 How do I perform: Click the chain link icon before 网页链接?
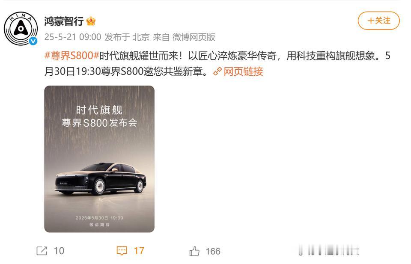[x=217, y=71]
